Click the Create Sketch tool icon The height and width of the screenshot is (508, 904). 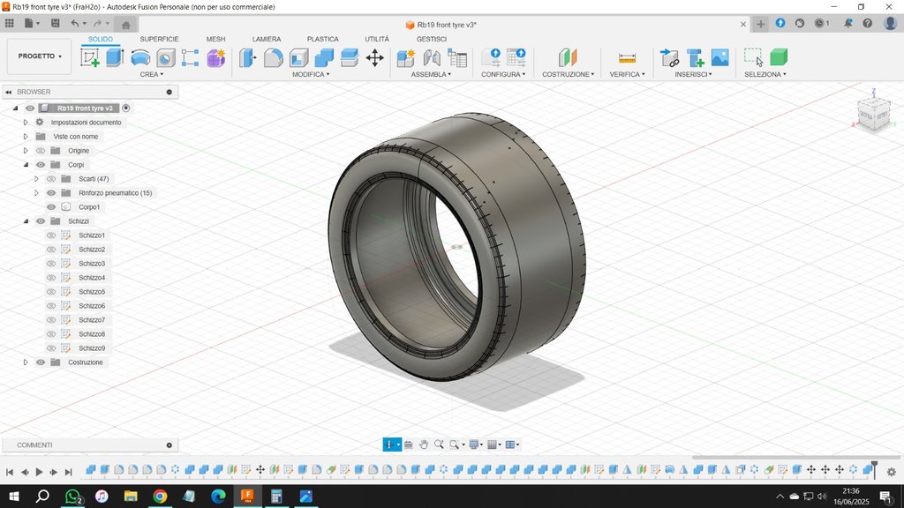point(90,58)
